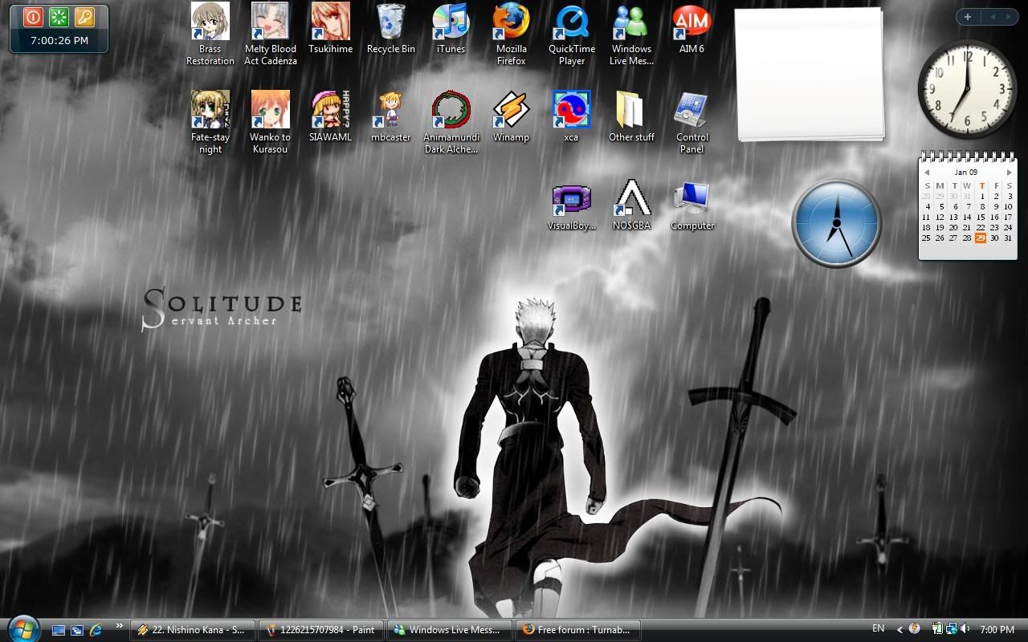Screen dimensions: 1028x642
Task: Launch iTunes from the desktop
Action: (451, 22)
